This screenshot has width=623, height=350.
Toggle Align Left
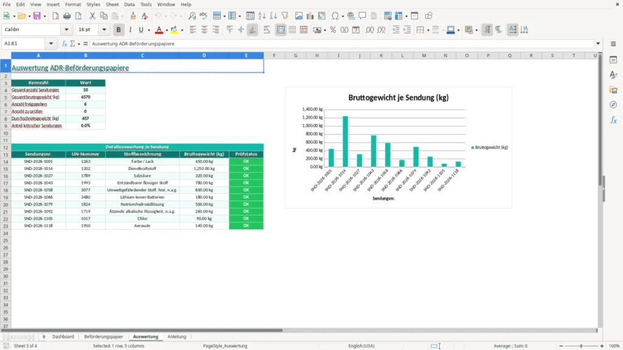[193, 30]
